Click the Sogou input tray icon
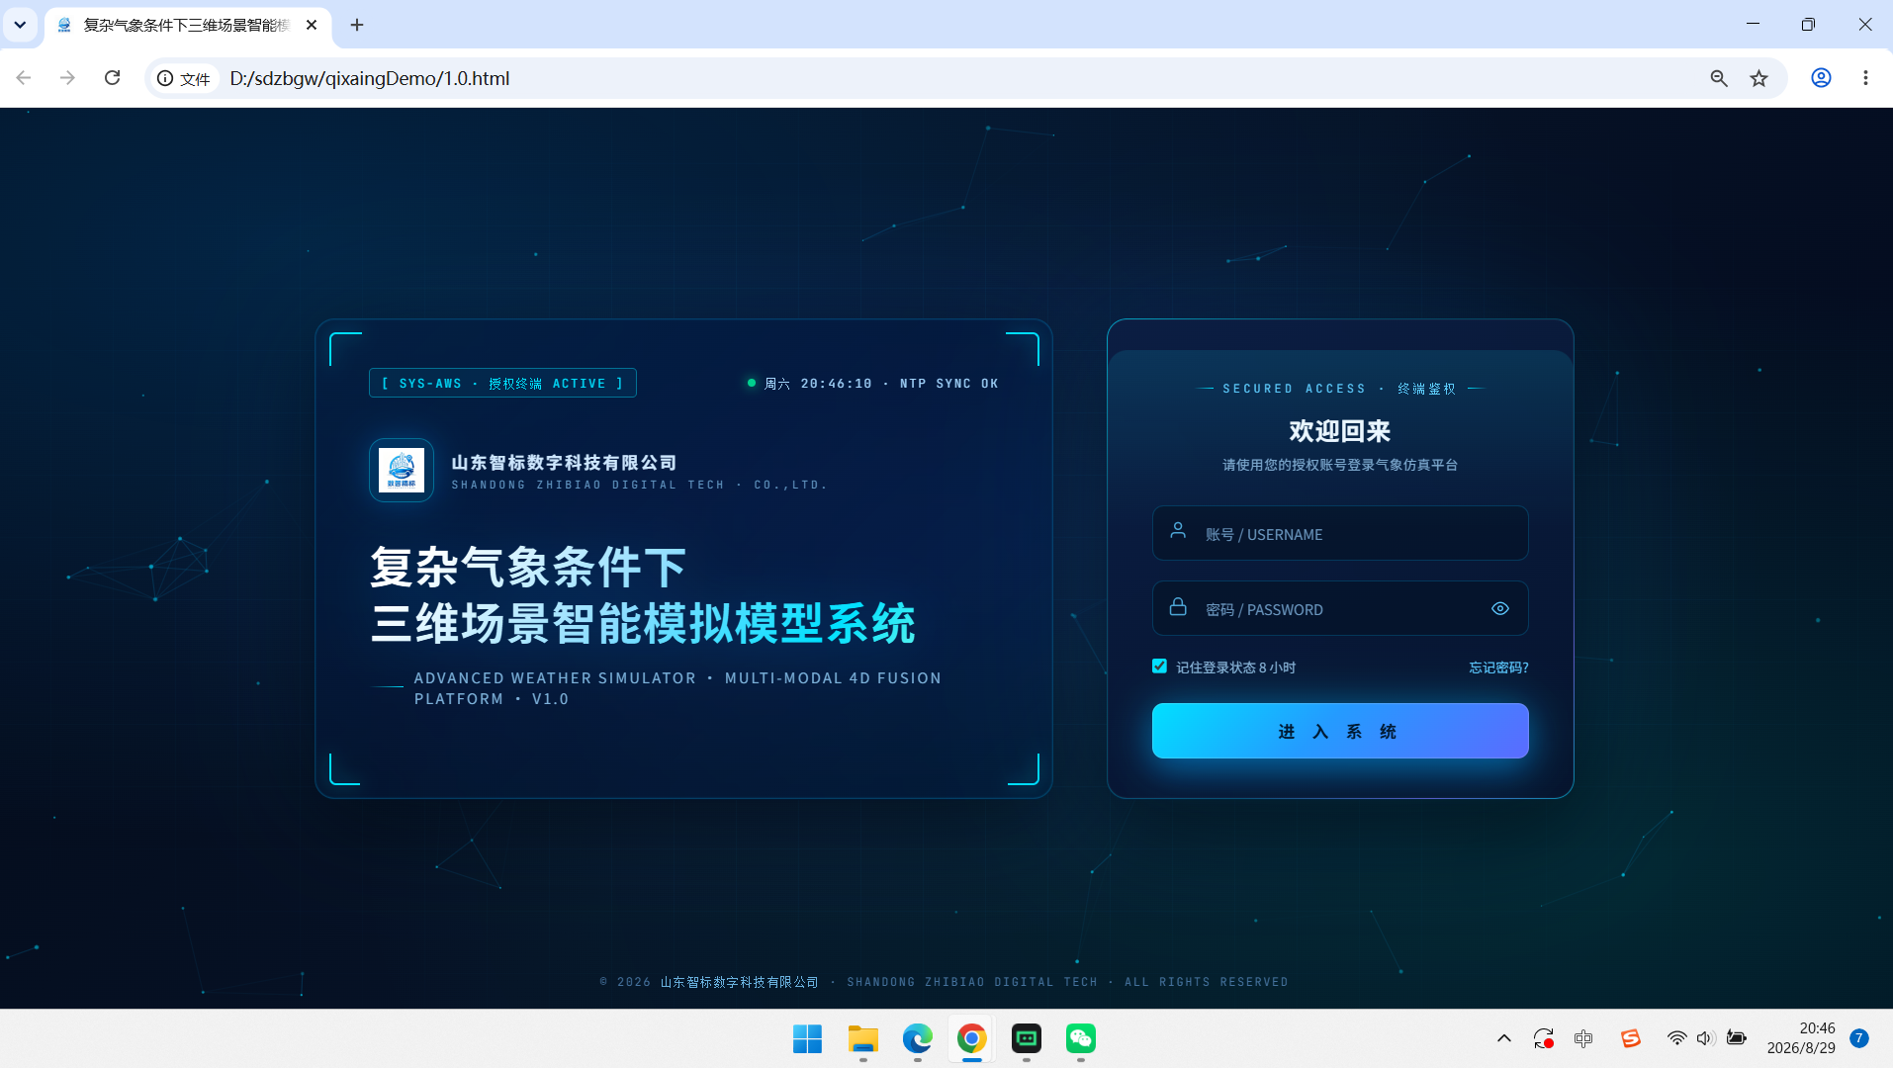This screenshot has height=1068, width=1893. (1631, 1038)
